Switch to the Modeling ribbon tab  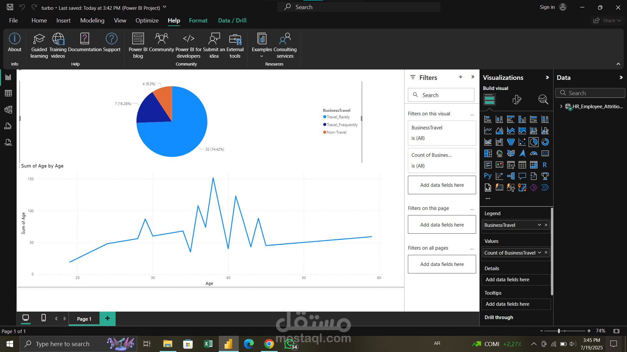[92, 21]
